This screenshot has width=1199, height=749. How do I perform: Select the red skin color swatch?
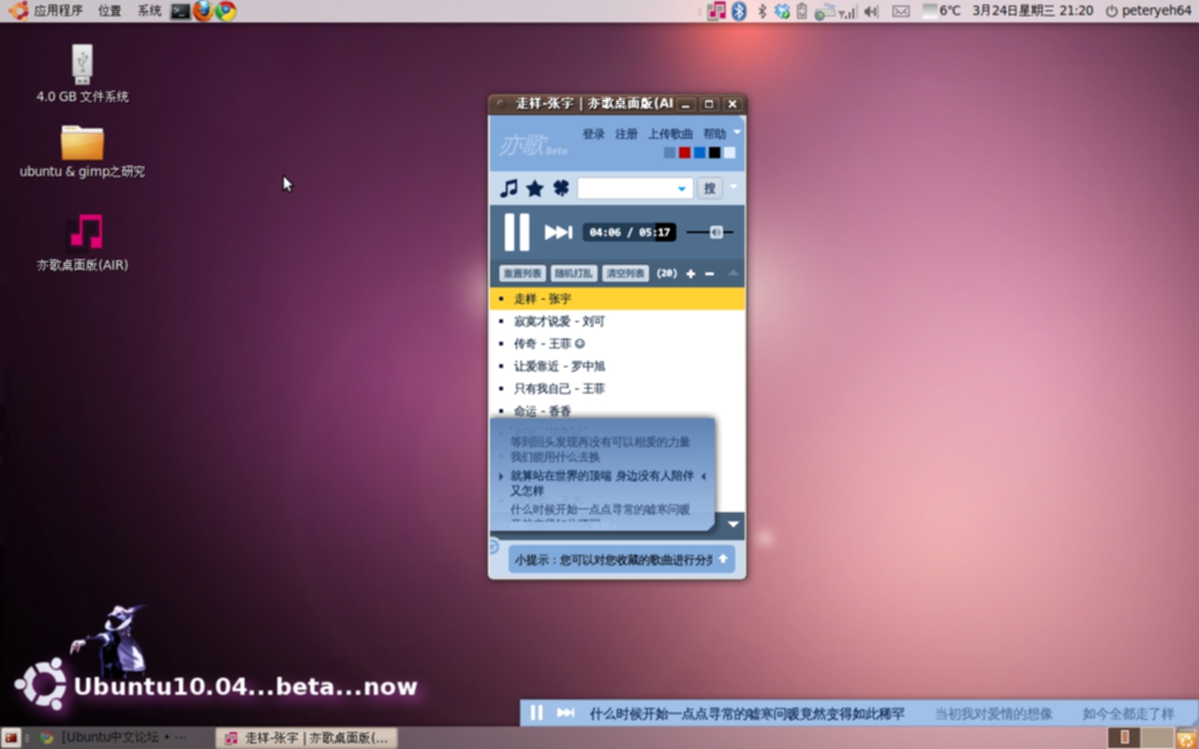[x=685, y=153]
